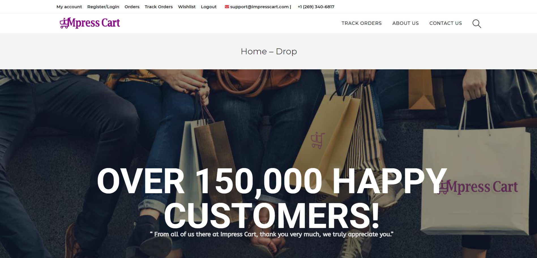The width and height of the screenshot is (537, 258).
Task: Click the cart symbol on tan bag
Action: pos(318,140)
